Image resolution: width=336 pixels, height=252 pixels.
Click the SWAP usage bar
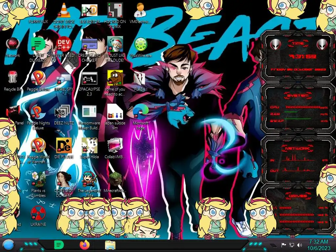pyautogui.click(x=297, y=118)
